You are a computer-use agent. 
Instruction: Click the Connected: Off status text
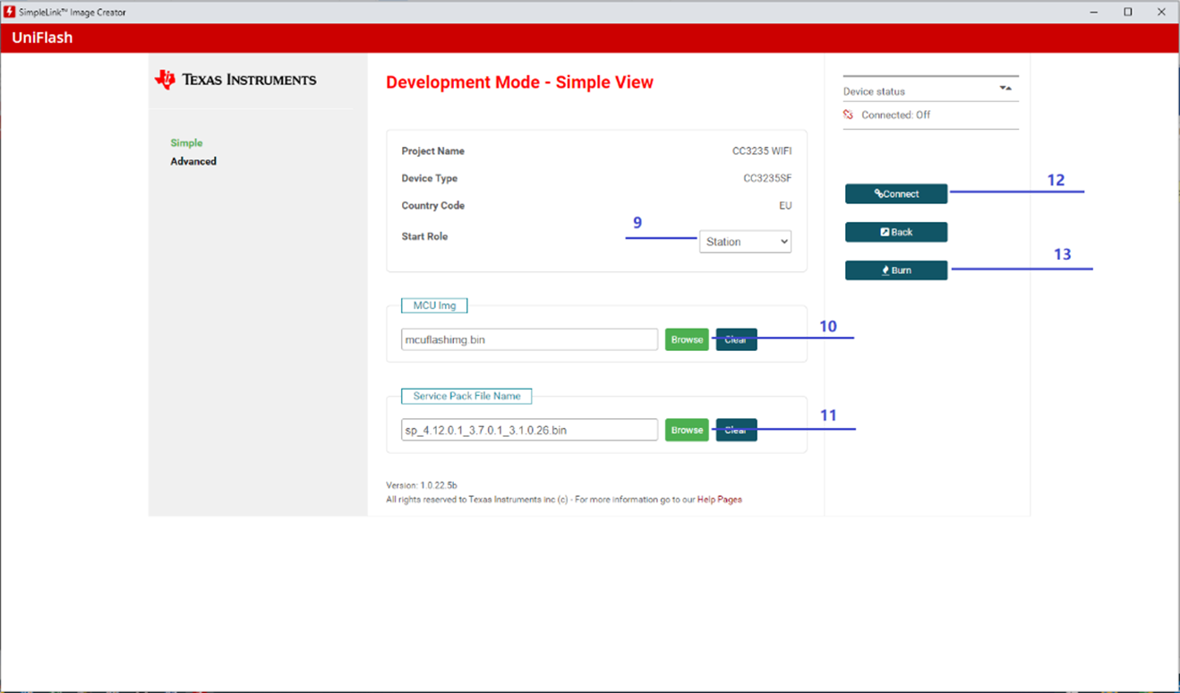coord(895,115)
